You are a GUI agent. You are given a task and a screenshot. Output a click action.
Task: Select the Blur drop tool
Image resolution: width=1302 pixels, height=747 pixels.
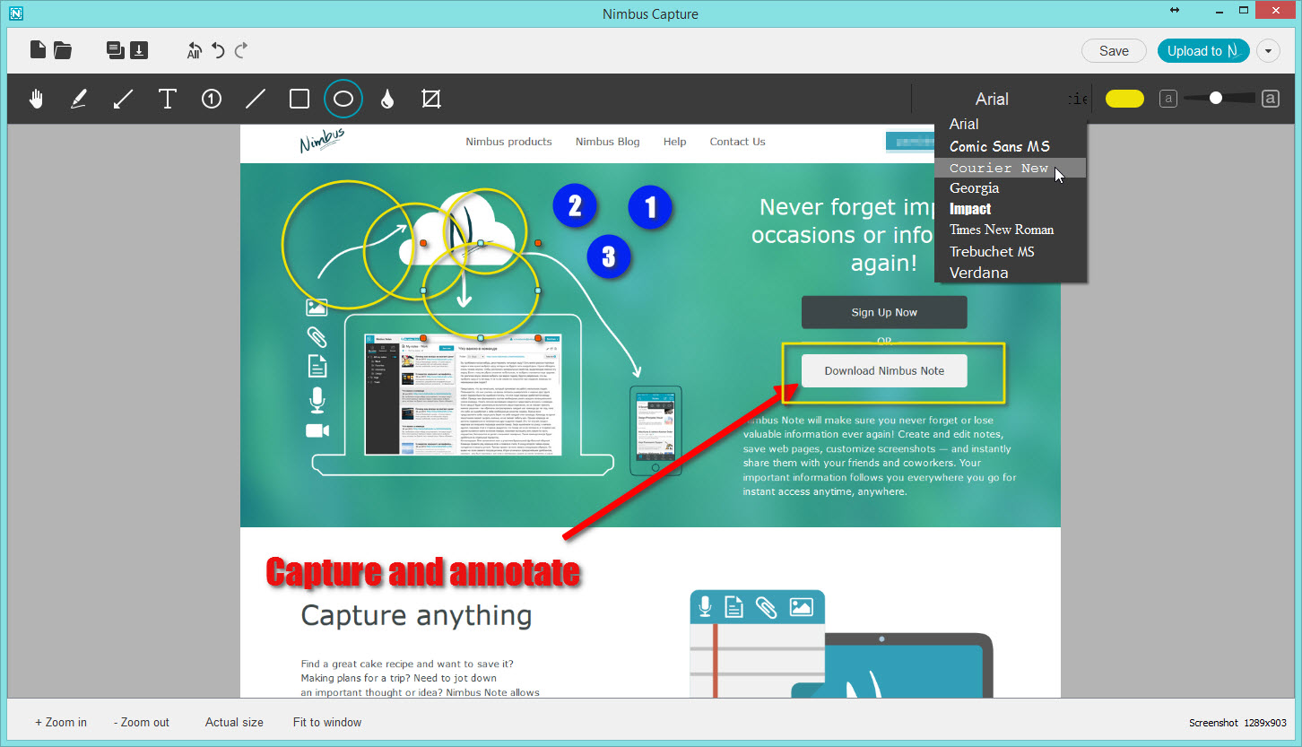386,99
